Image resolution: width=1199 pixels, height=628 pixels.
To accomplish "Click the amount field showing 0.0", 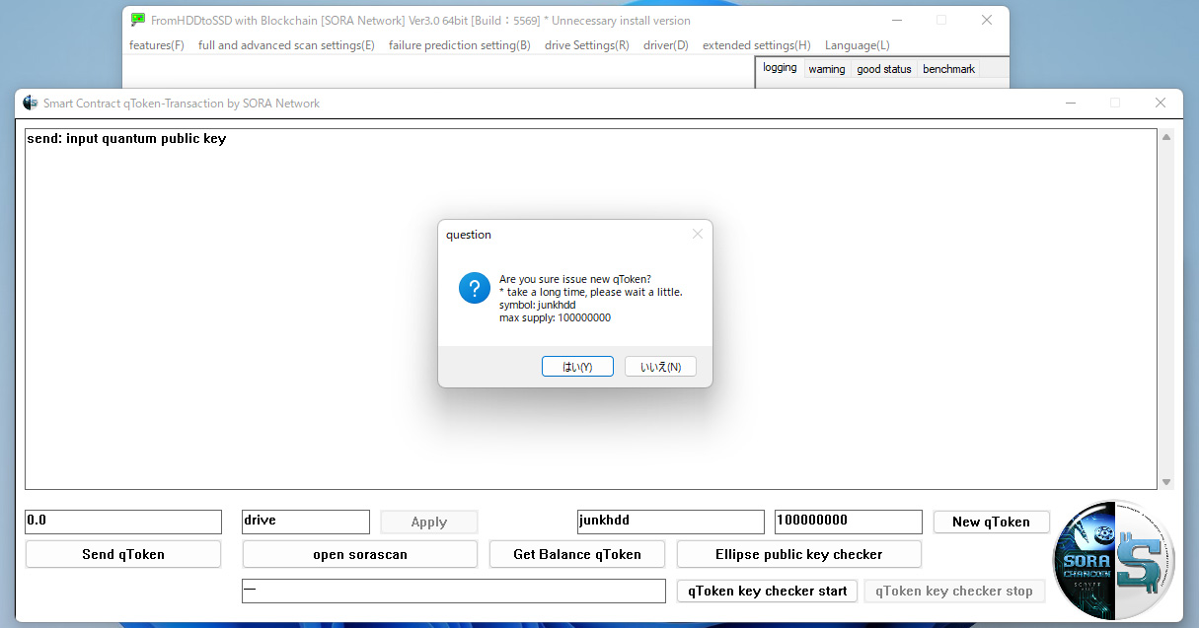I will point(123,522).
